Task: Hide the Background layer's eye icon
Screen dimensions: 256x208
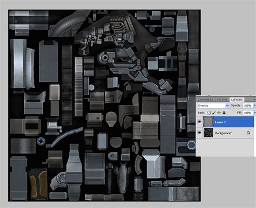Action: (199, 133)
